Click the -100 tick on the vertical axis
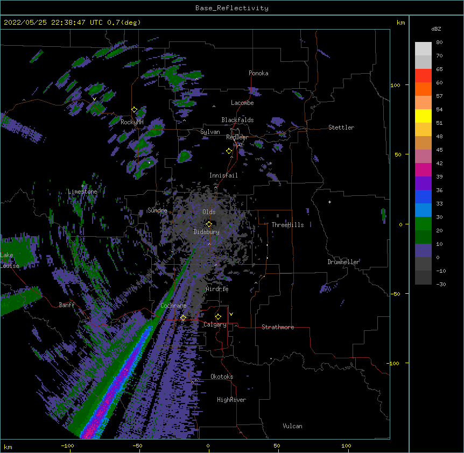The height and width of the screenshot is (453, 464). click(x=393, y=363)
